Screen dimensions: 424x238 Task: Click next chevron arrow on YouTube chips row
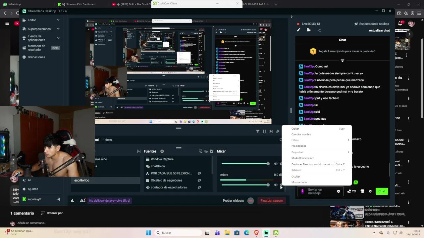(409, 34)
